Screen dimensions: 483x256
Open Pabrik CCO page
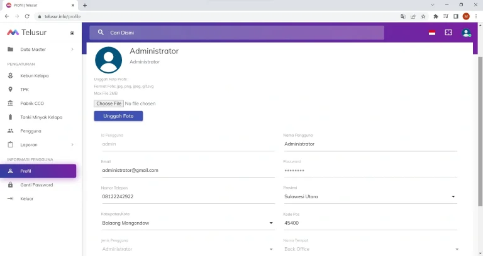[x=32, y=104]
